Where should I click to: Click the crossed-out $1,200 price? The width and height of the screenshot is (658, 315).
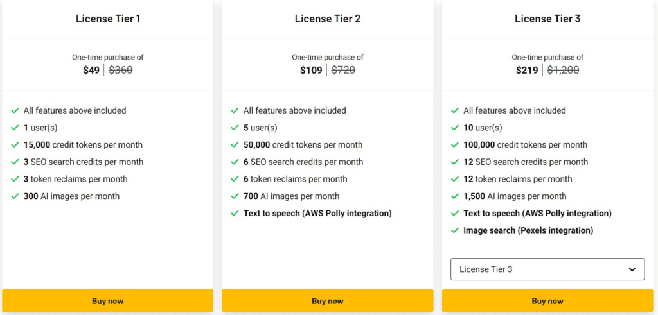(x=563, y=70)
